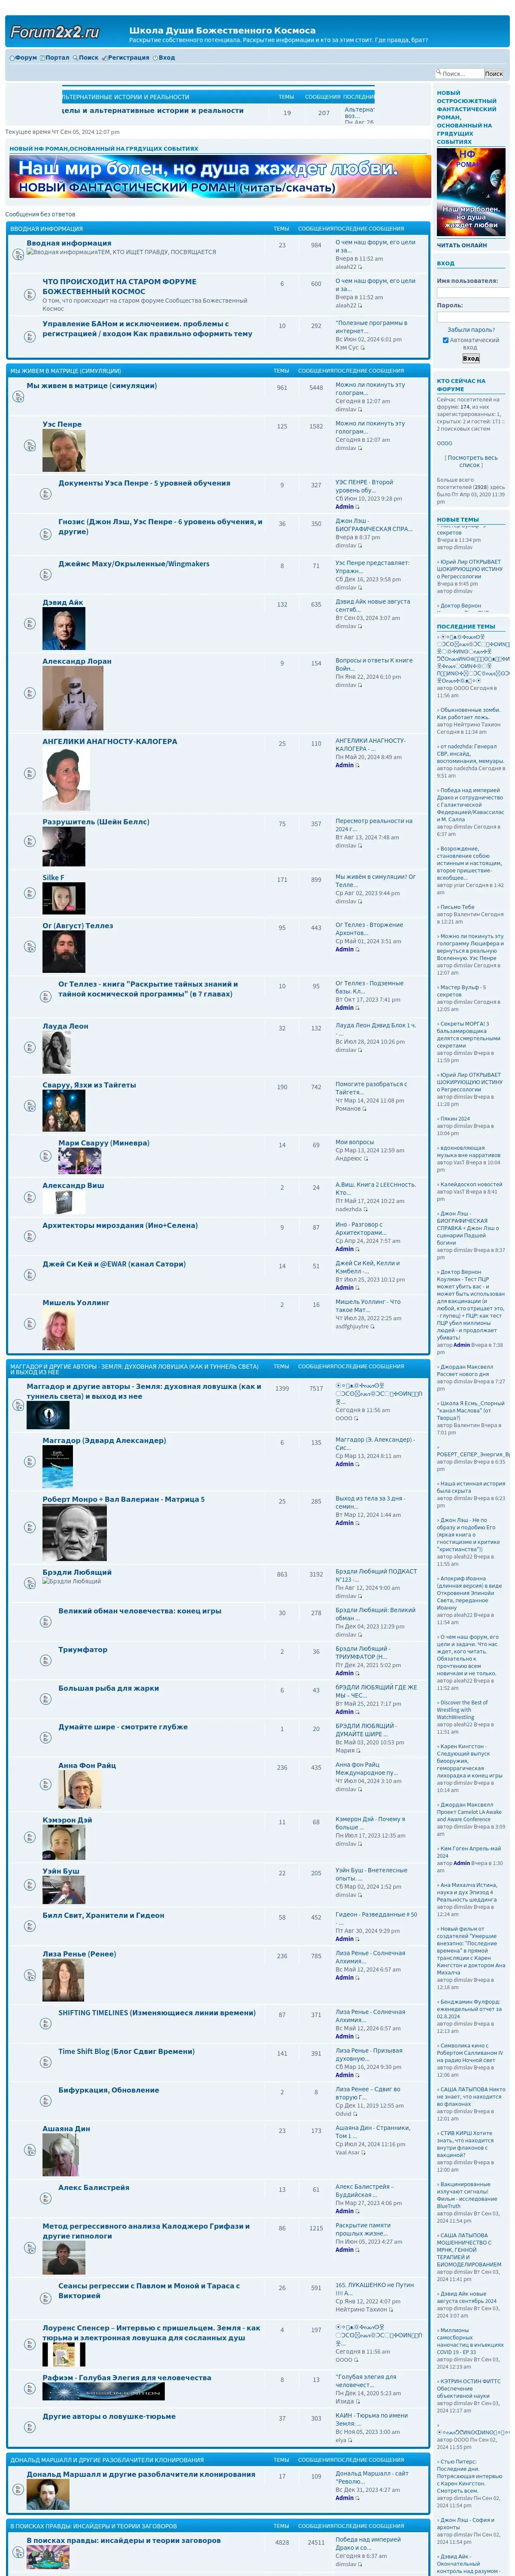Click the Forum2x2.ru logo

point(55,32)
